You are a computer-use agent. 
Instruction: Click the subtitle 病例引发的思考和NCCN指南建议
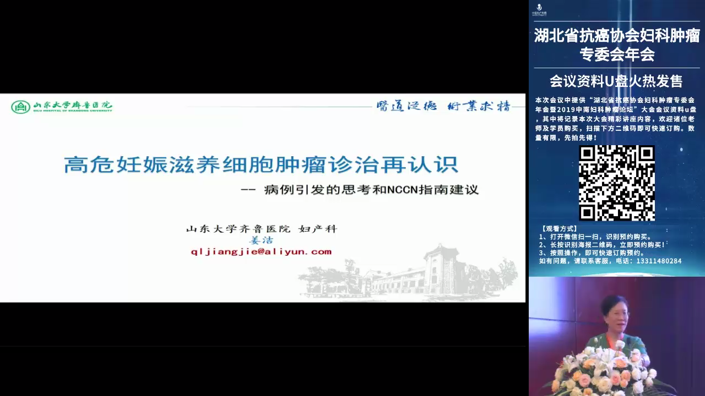(371, 190)
